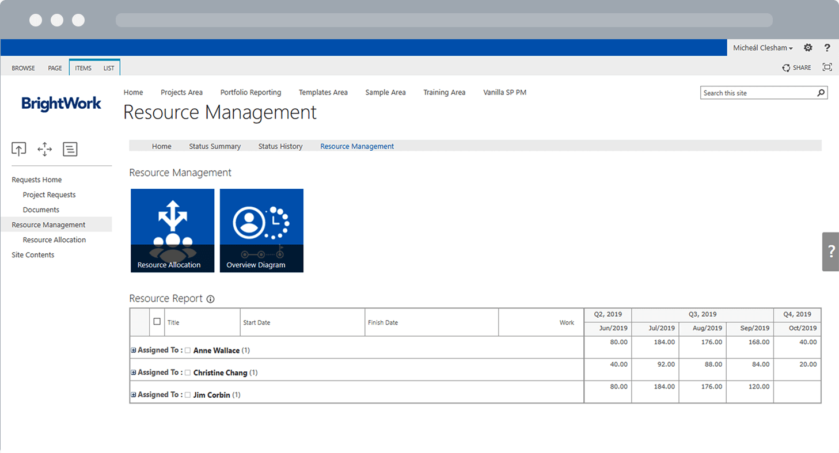Click the upload arrow icon in sidebar
Screen dimensions: 839x453
(19, 150)
